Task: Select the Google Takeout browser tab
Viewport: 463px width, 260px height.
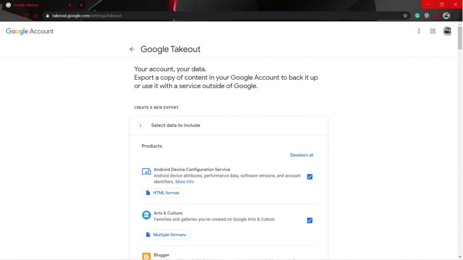Action: click(38, 5)
